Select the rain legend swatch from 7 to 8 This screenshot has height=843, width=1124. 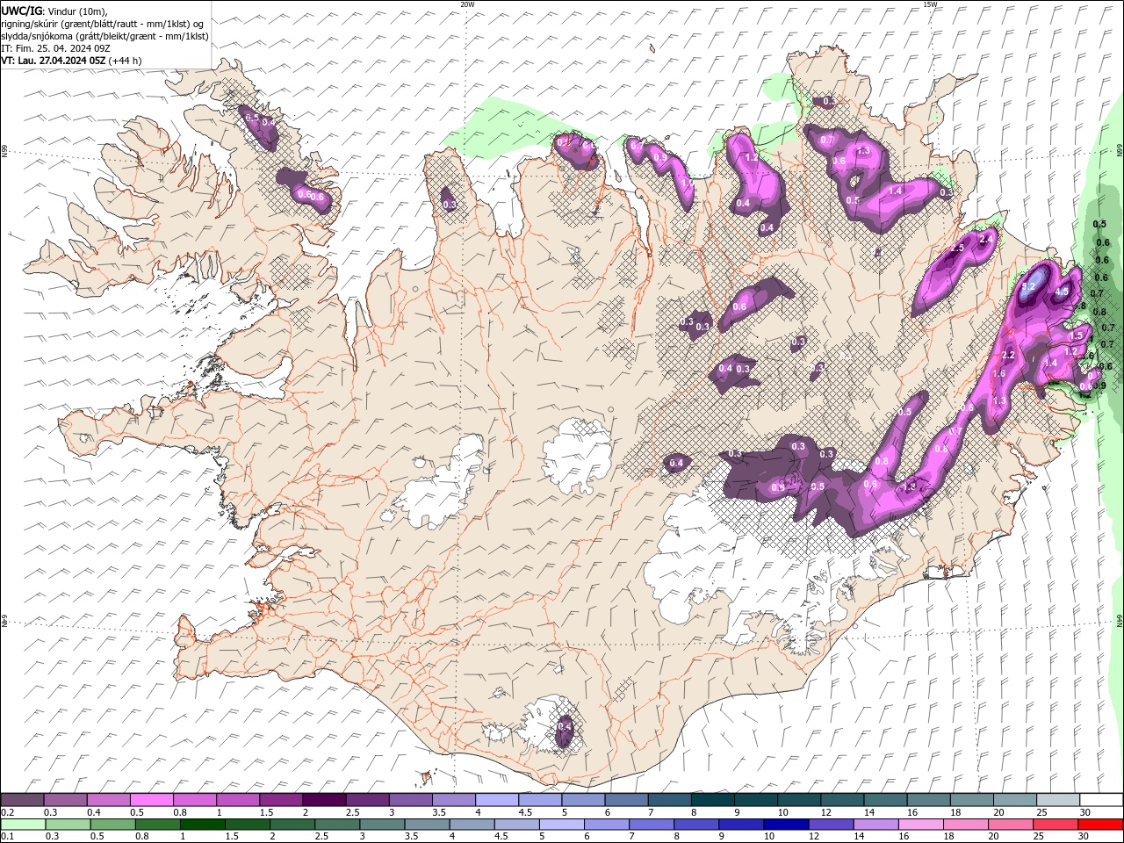click(x=651, y=825)
